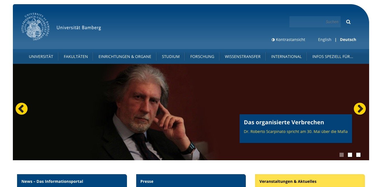This screenshot has width=382, height=187.
Task: Switch language to English
Action: point(325,40)
